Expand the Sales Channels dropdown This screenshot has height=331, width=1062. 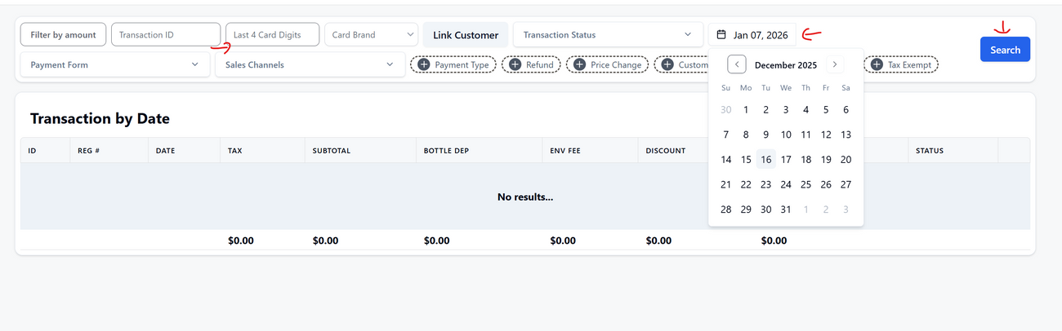click(310, 64)
